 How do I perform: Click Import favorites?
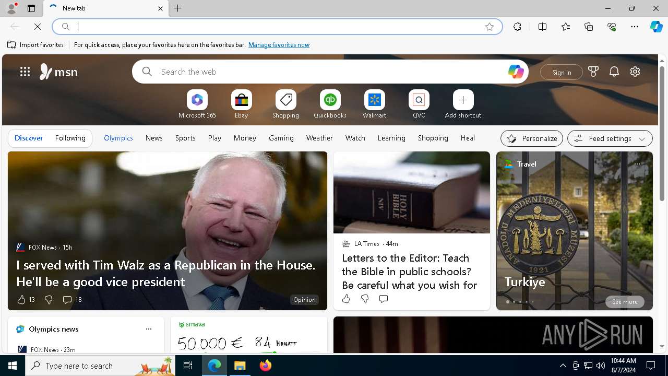(x=35, y=45)
